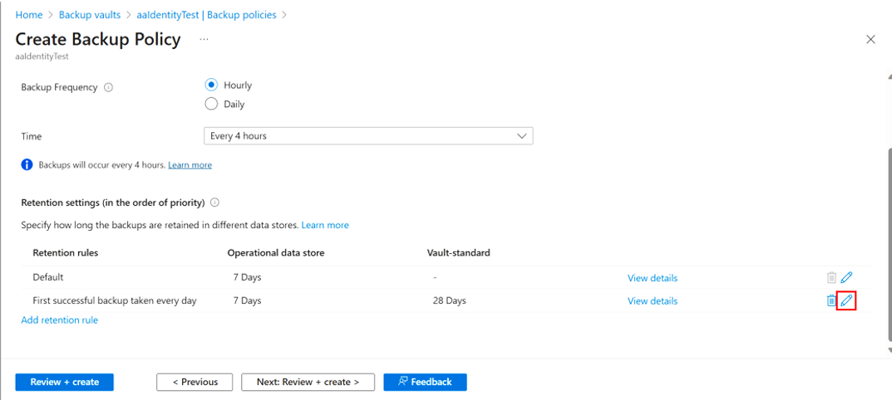Click the Vault-standard column header
Image resolution: width=892 pixels, height=400 pixels.
[459, 253]
